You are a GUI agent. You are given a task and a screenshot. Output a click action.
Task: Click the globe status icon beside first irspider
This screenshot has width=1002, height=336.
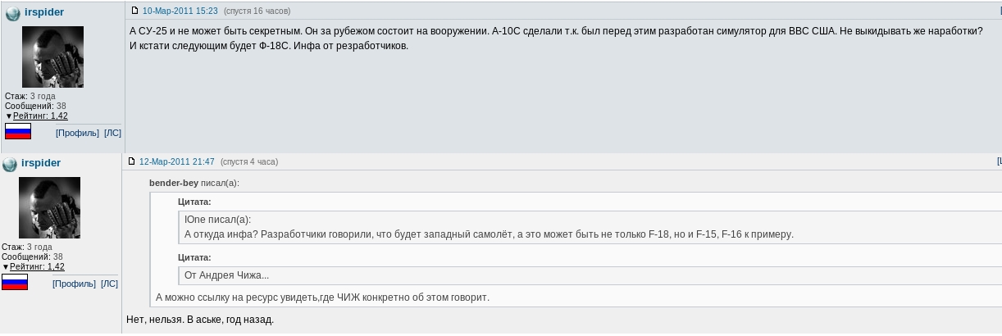[x=12, y=13]
